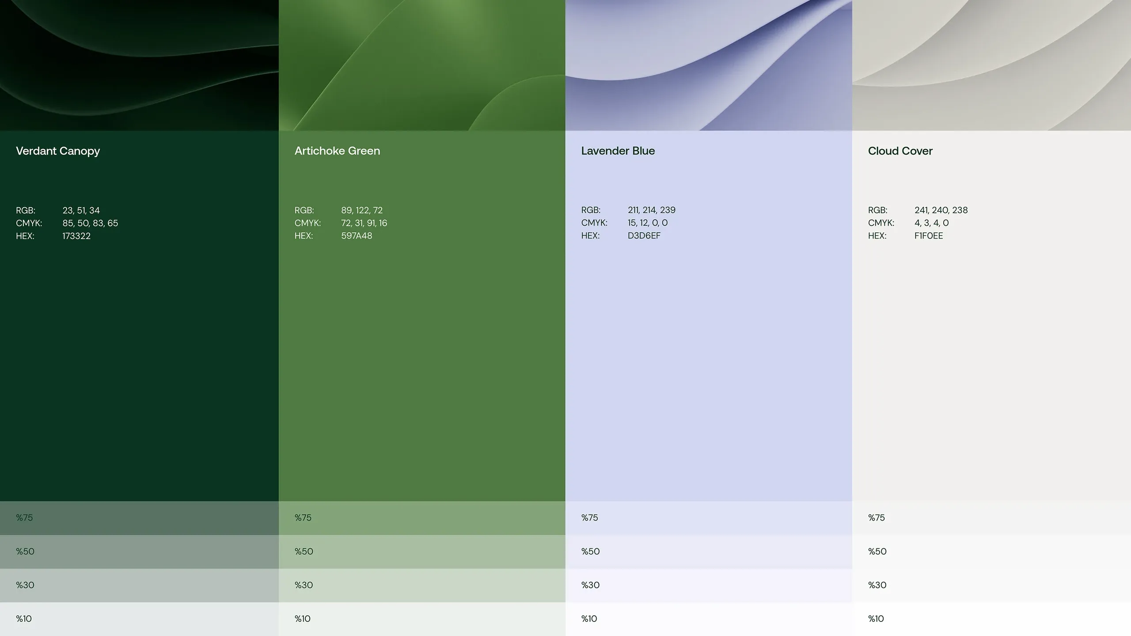Select the Artichoke Green main swatch
1131x636 pixels.
click(422, 316)
